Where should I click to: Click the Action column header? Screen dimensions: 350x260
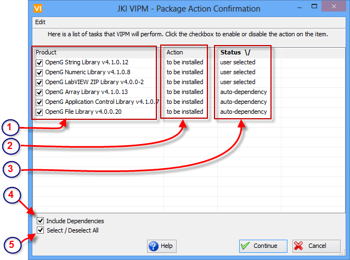pos(174,52)
